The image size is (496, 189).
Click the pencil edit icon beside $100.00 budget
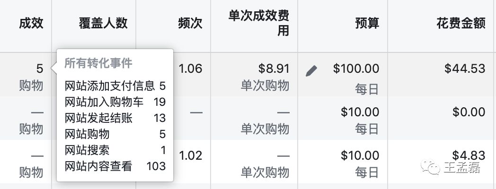pos(311,71)
